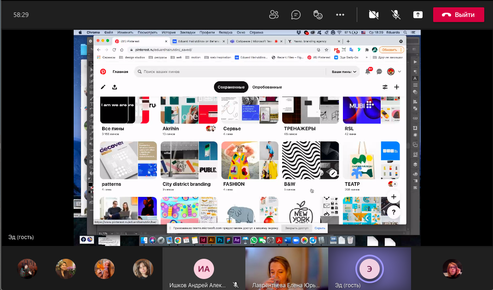Open the FASHION board thumbnail
Screen dimensions: 493x290
coord(249,160)
